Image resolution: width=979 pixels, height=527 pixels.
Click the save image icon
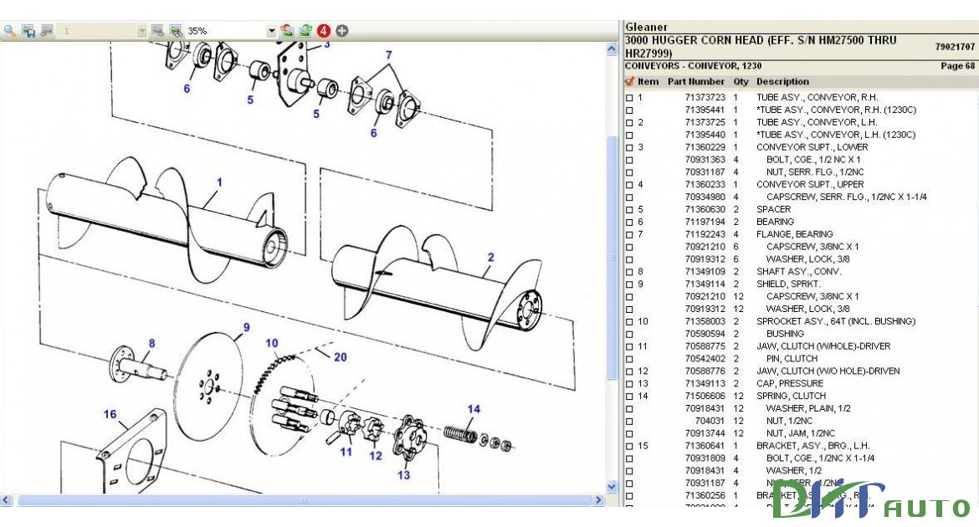pos(28,30)
